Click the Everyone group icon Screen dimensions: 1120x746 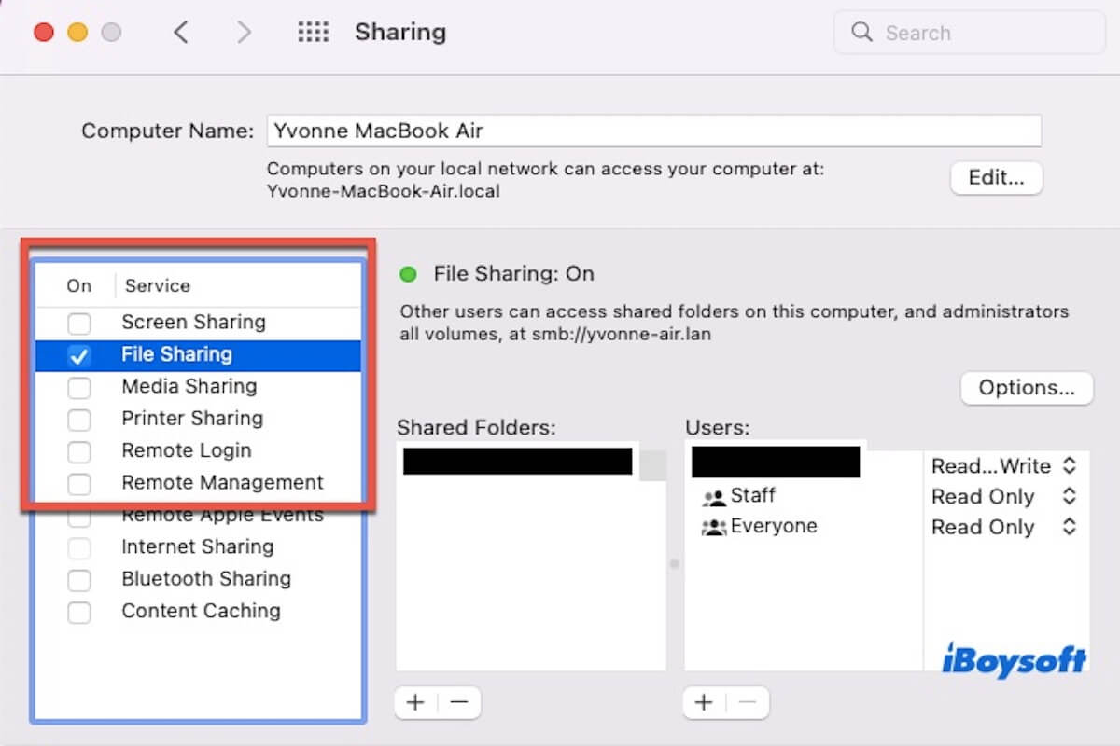click(x=714, y=527)
